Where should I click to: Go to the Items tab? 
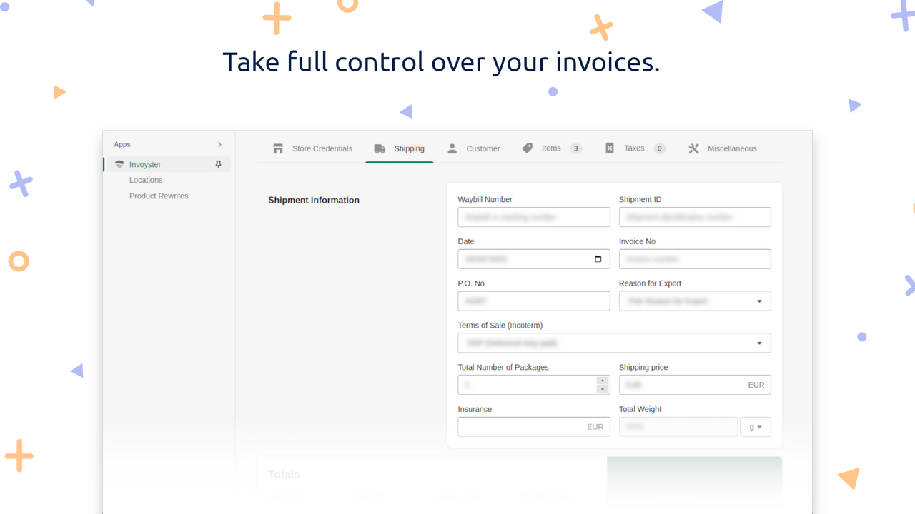[551, 148]
